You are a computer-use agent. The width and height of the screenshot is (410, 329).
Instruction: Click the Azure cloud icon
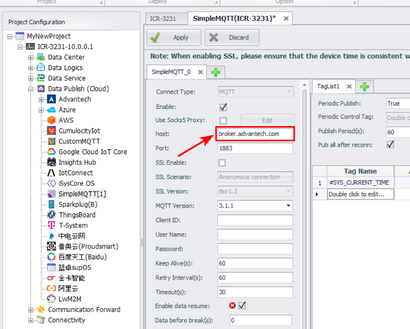(x=52, y=110)
